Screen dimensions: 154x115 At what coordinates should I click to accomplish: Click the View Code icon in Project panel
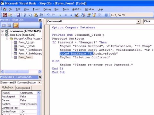pos(4,25)
